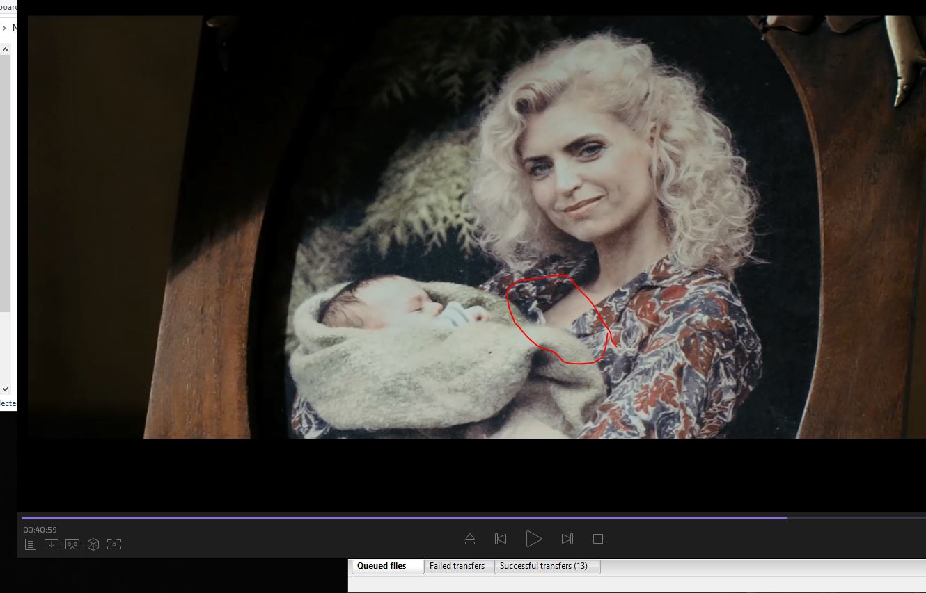This screenshot has height=593, width=926.
Task: Skip to the next track
Action: [x=567, y=539]
